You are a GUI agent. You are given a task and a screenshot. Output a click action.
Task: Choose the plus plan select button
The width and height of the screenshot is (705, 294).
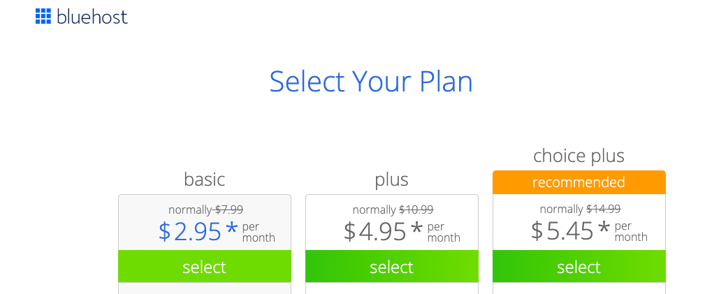pos(391,267)
